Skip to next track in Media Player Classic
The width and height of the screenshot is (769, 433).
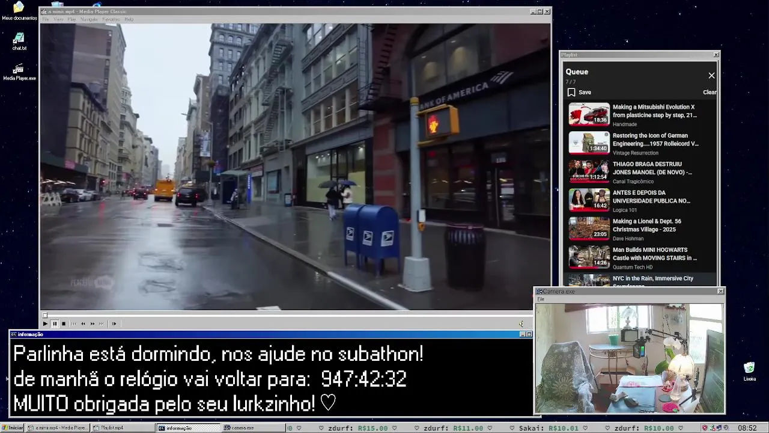[102, 324]
